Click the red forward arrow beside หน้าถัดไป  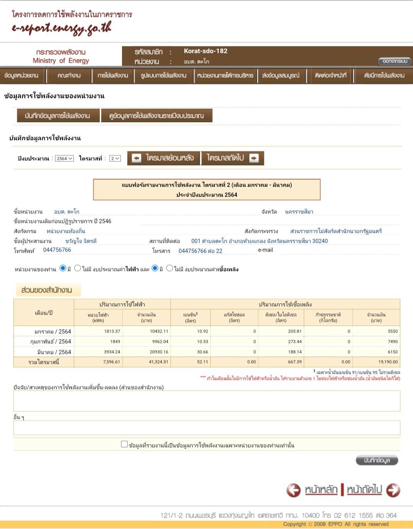click(393, 490)
